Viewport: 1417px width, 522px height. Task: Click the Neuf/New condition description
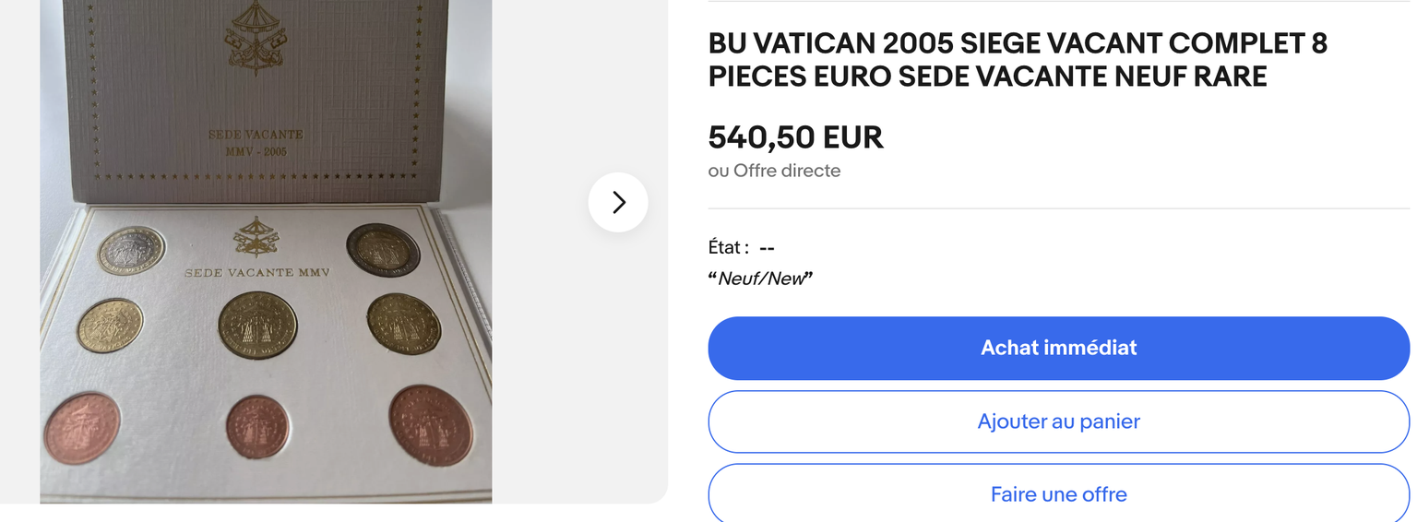pos(760,279)
